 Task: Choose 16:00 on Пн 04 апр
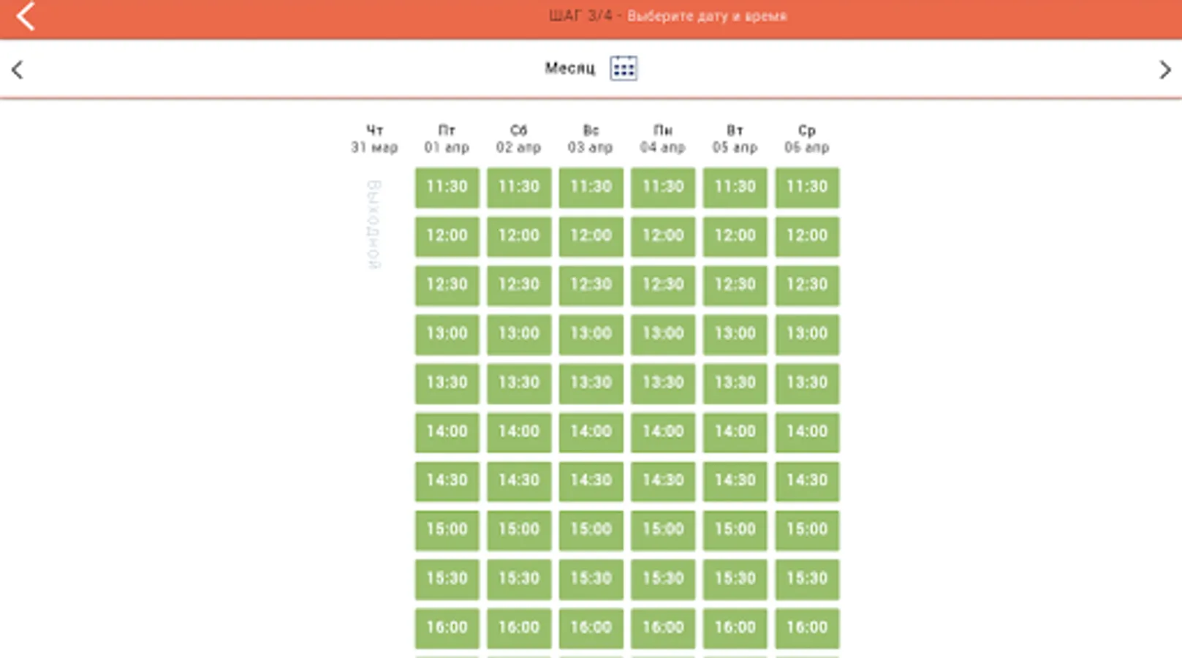pyautogui.click(x=663, y=628)
